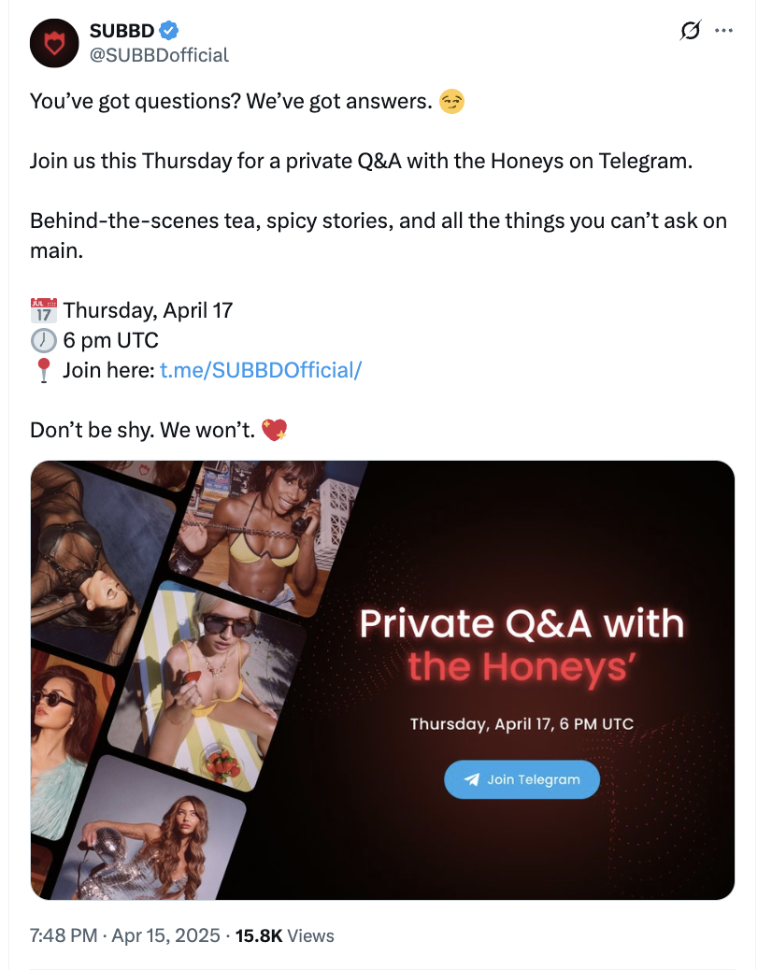
Task: Click the SUBBD profile avatar
Action: point(52,43)
